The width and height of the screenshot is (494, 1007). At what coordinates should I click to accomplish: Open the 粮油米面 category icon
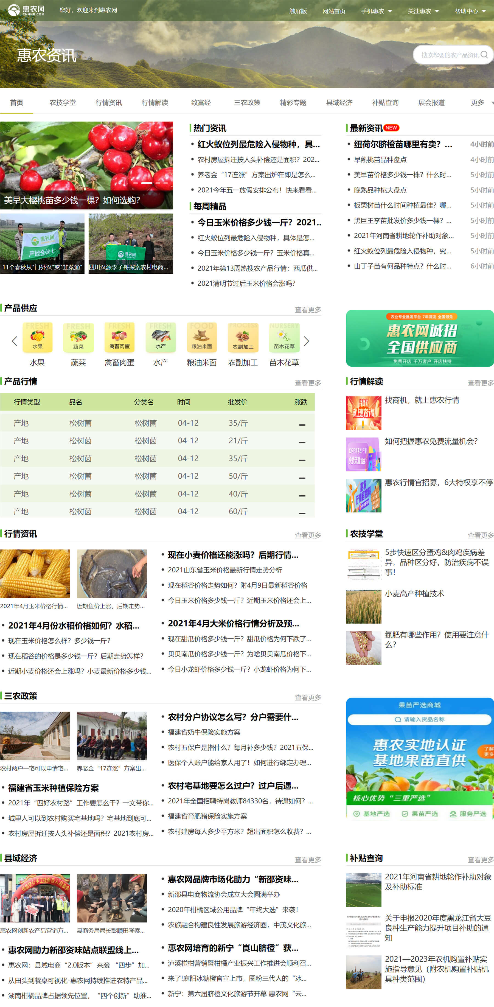click(x=202, y=337)
